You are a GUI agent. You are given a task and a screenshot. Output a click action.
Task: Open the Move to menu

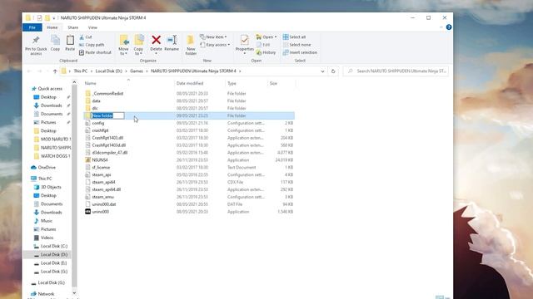[x=124, y=45]
